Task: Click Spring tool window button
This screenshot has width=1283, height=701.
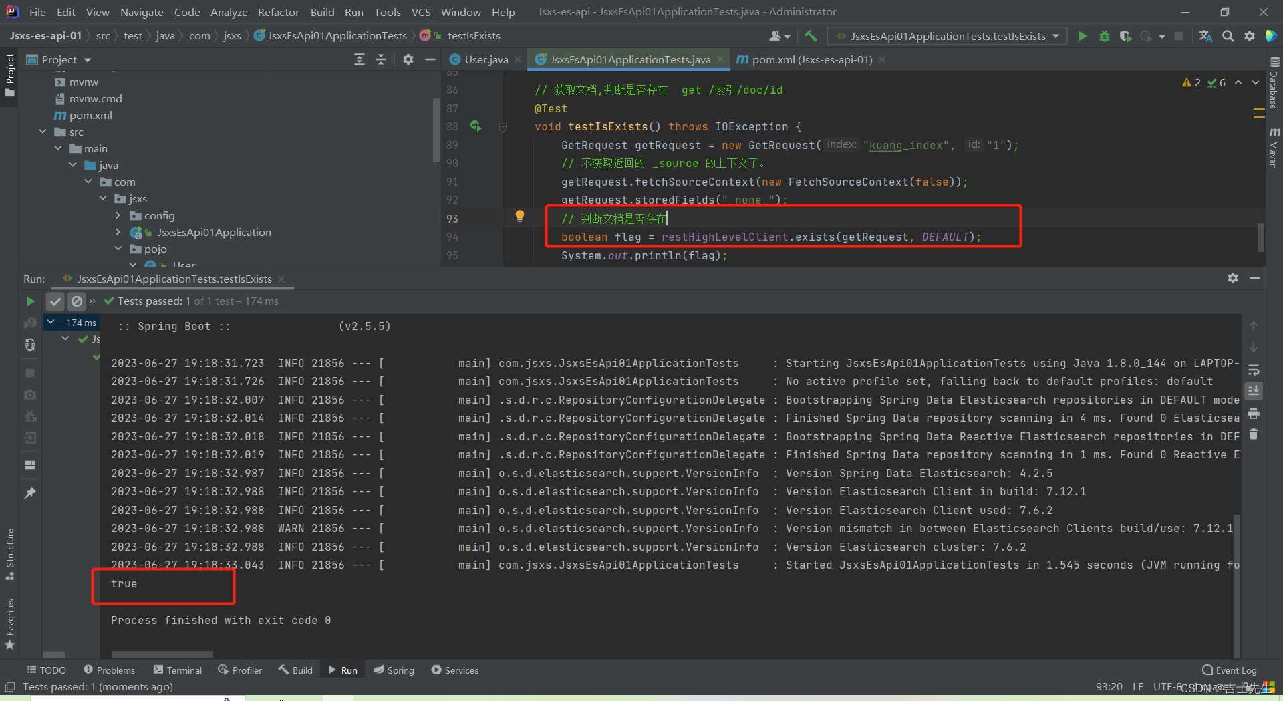Action: point(394,670)
